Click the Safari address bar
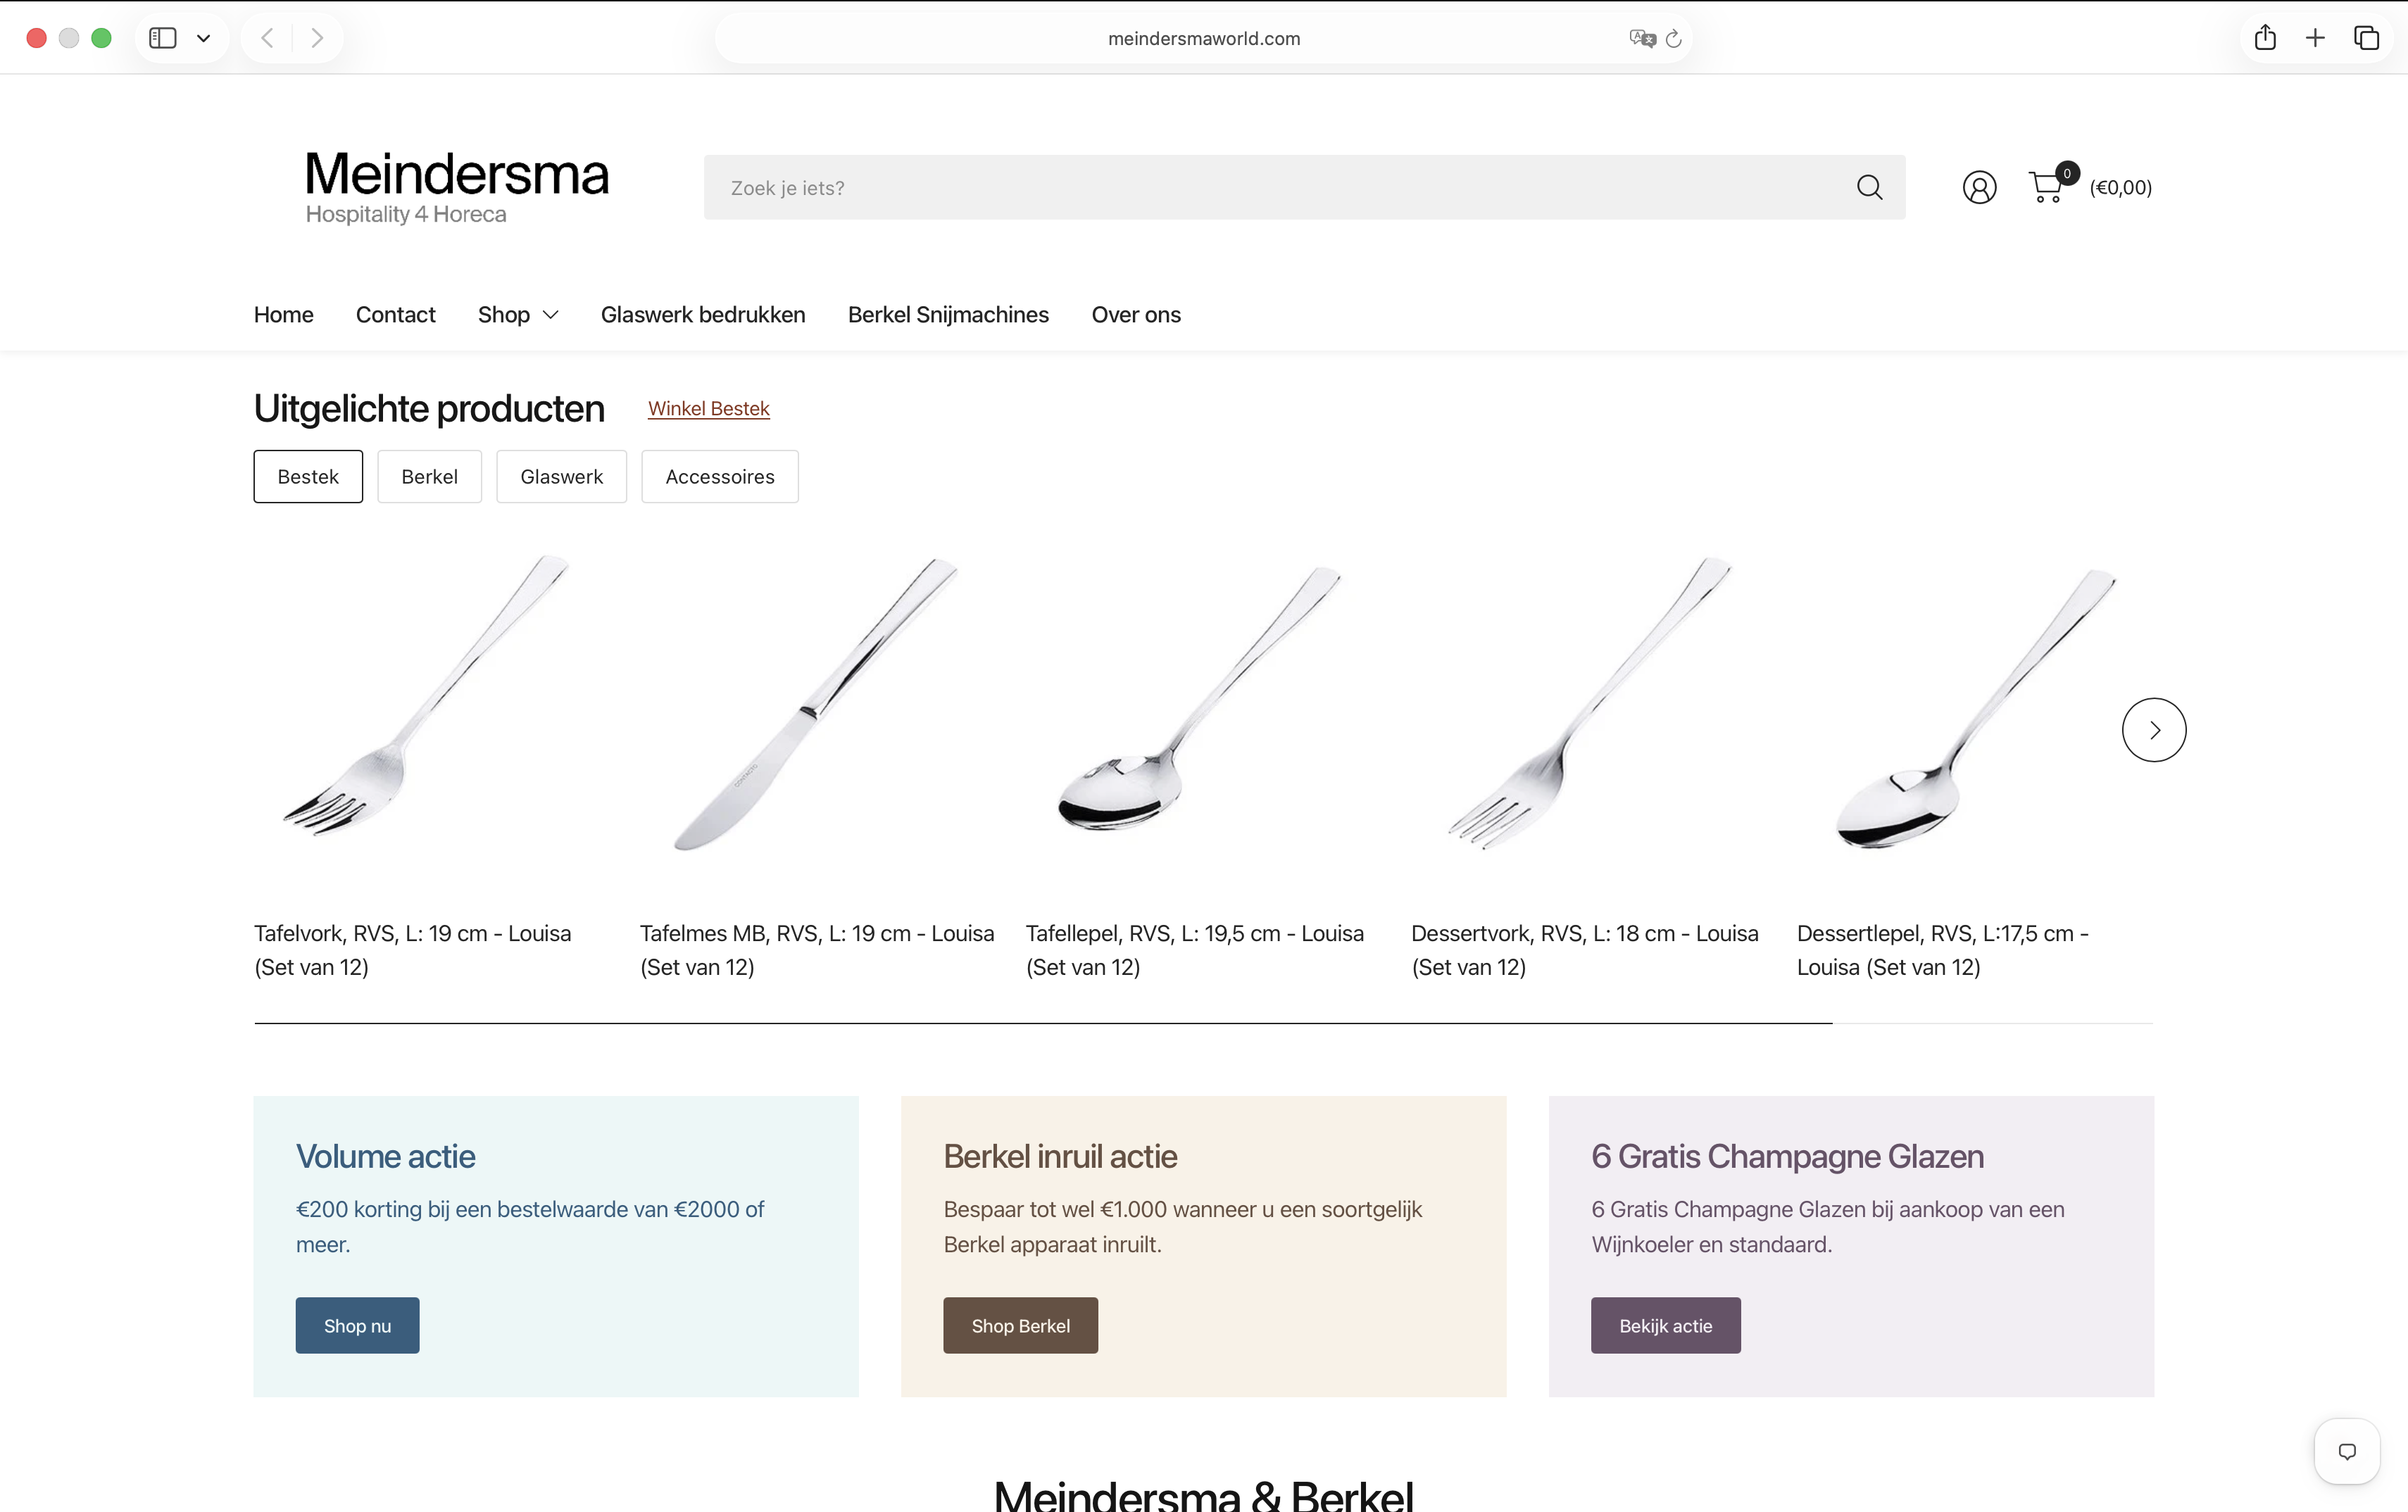The image size is (2408, 1512). click(x=1204, y=38)
